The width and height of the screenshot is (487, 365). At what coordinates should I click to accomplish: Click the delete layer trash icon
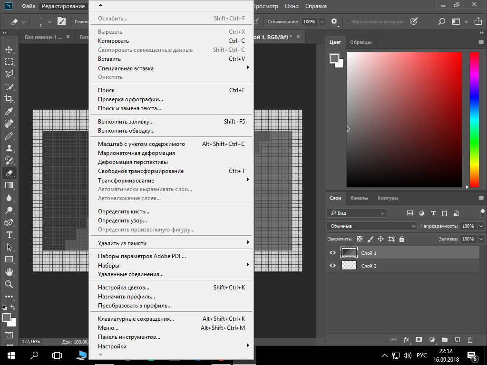pos(470,340)
